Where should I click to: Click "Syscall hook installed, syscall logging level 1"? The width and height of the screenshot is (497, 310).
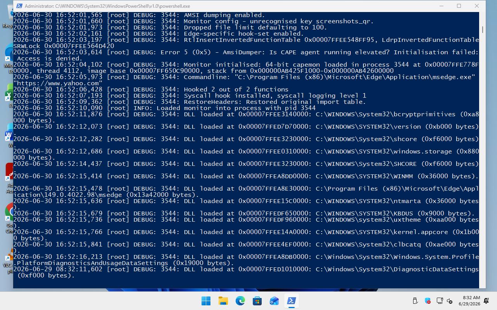tap(275, 96)
